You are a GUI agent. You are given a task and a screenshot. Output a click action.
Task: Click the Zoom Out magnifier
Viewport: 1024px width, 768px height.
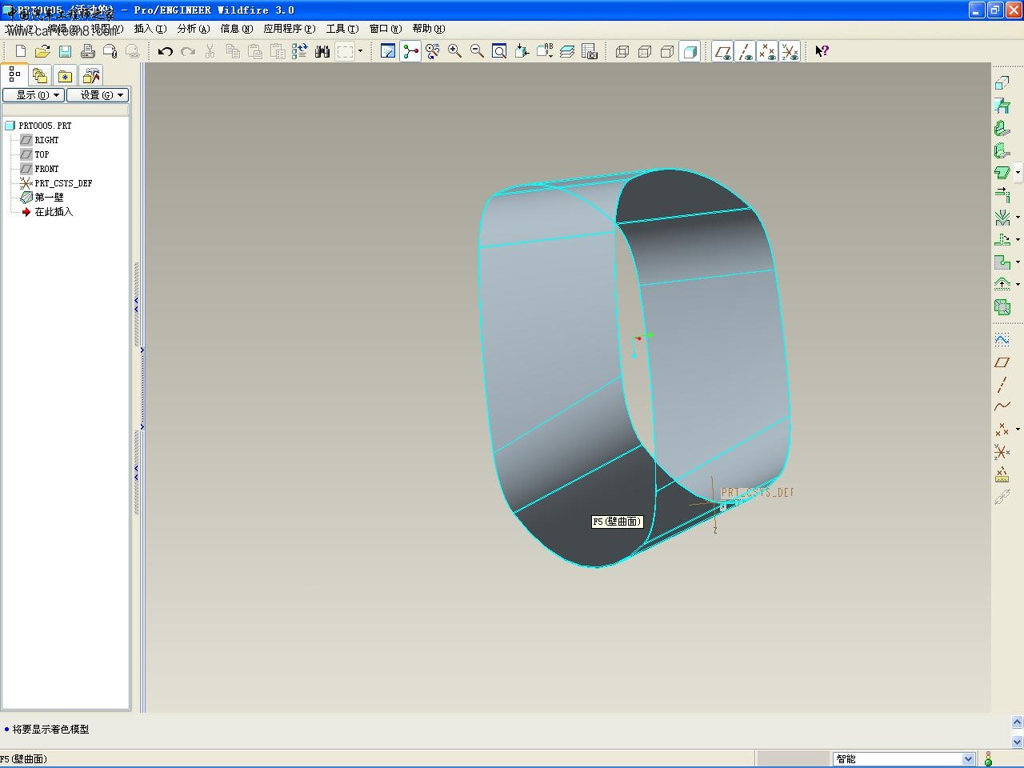point(478,51)
